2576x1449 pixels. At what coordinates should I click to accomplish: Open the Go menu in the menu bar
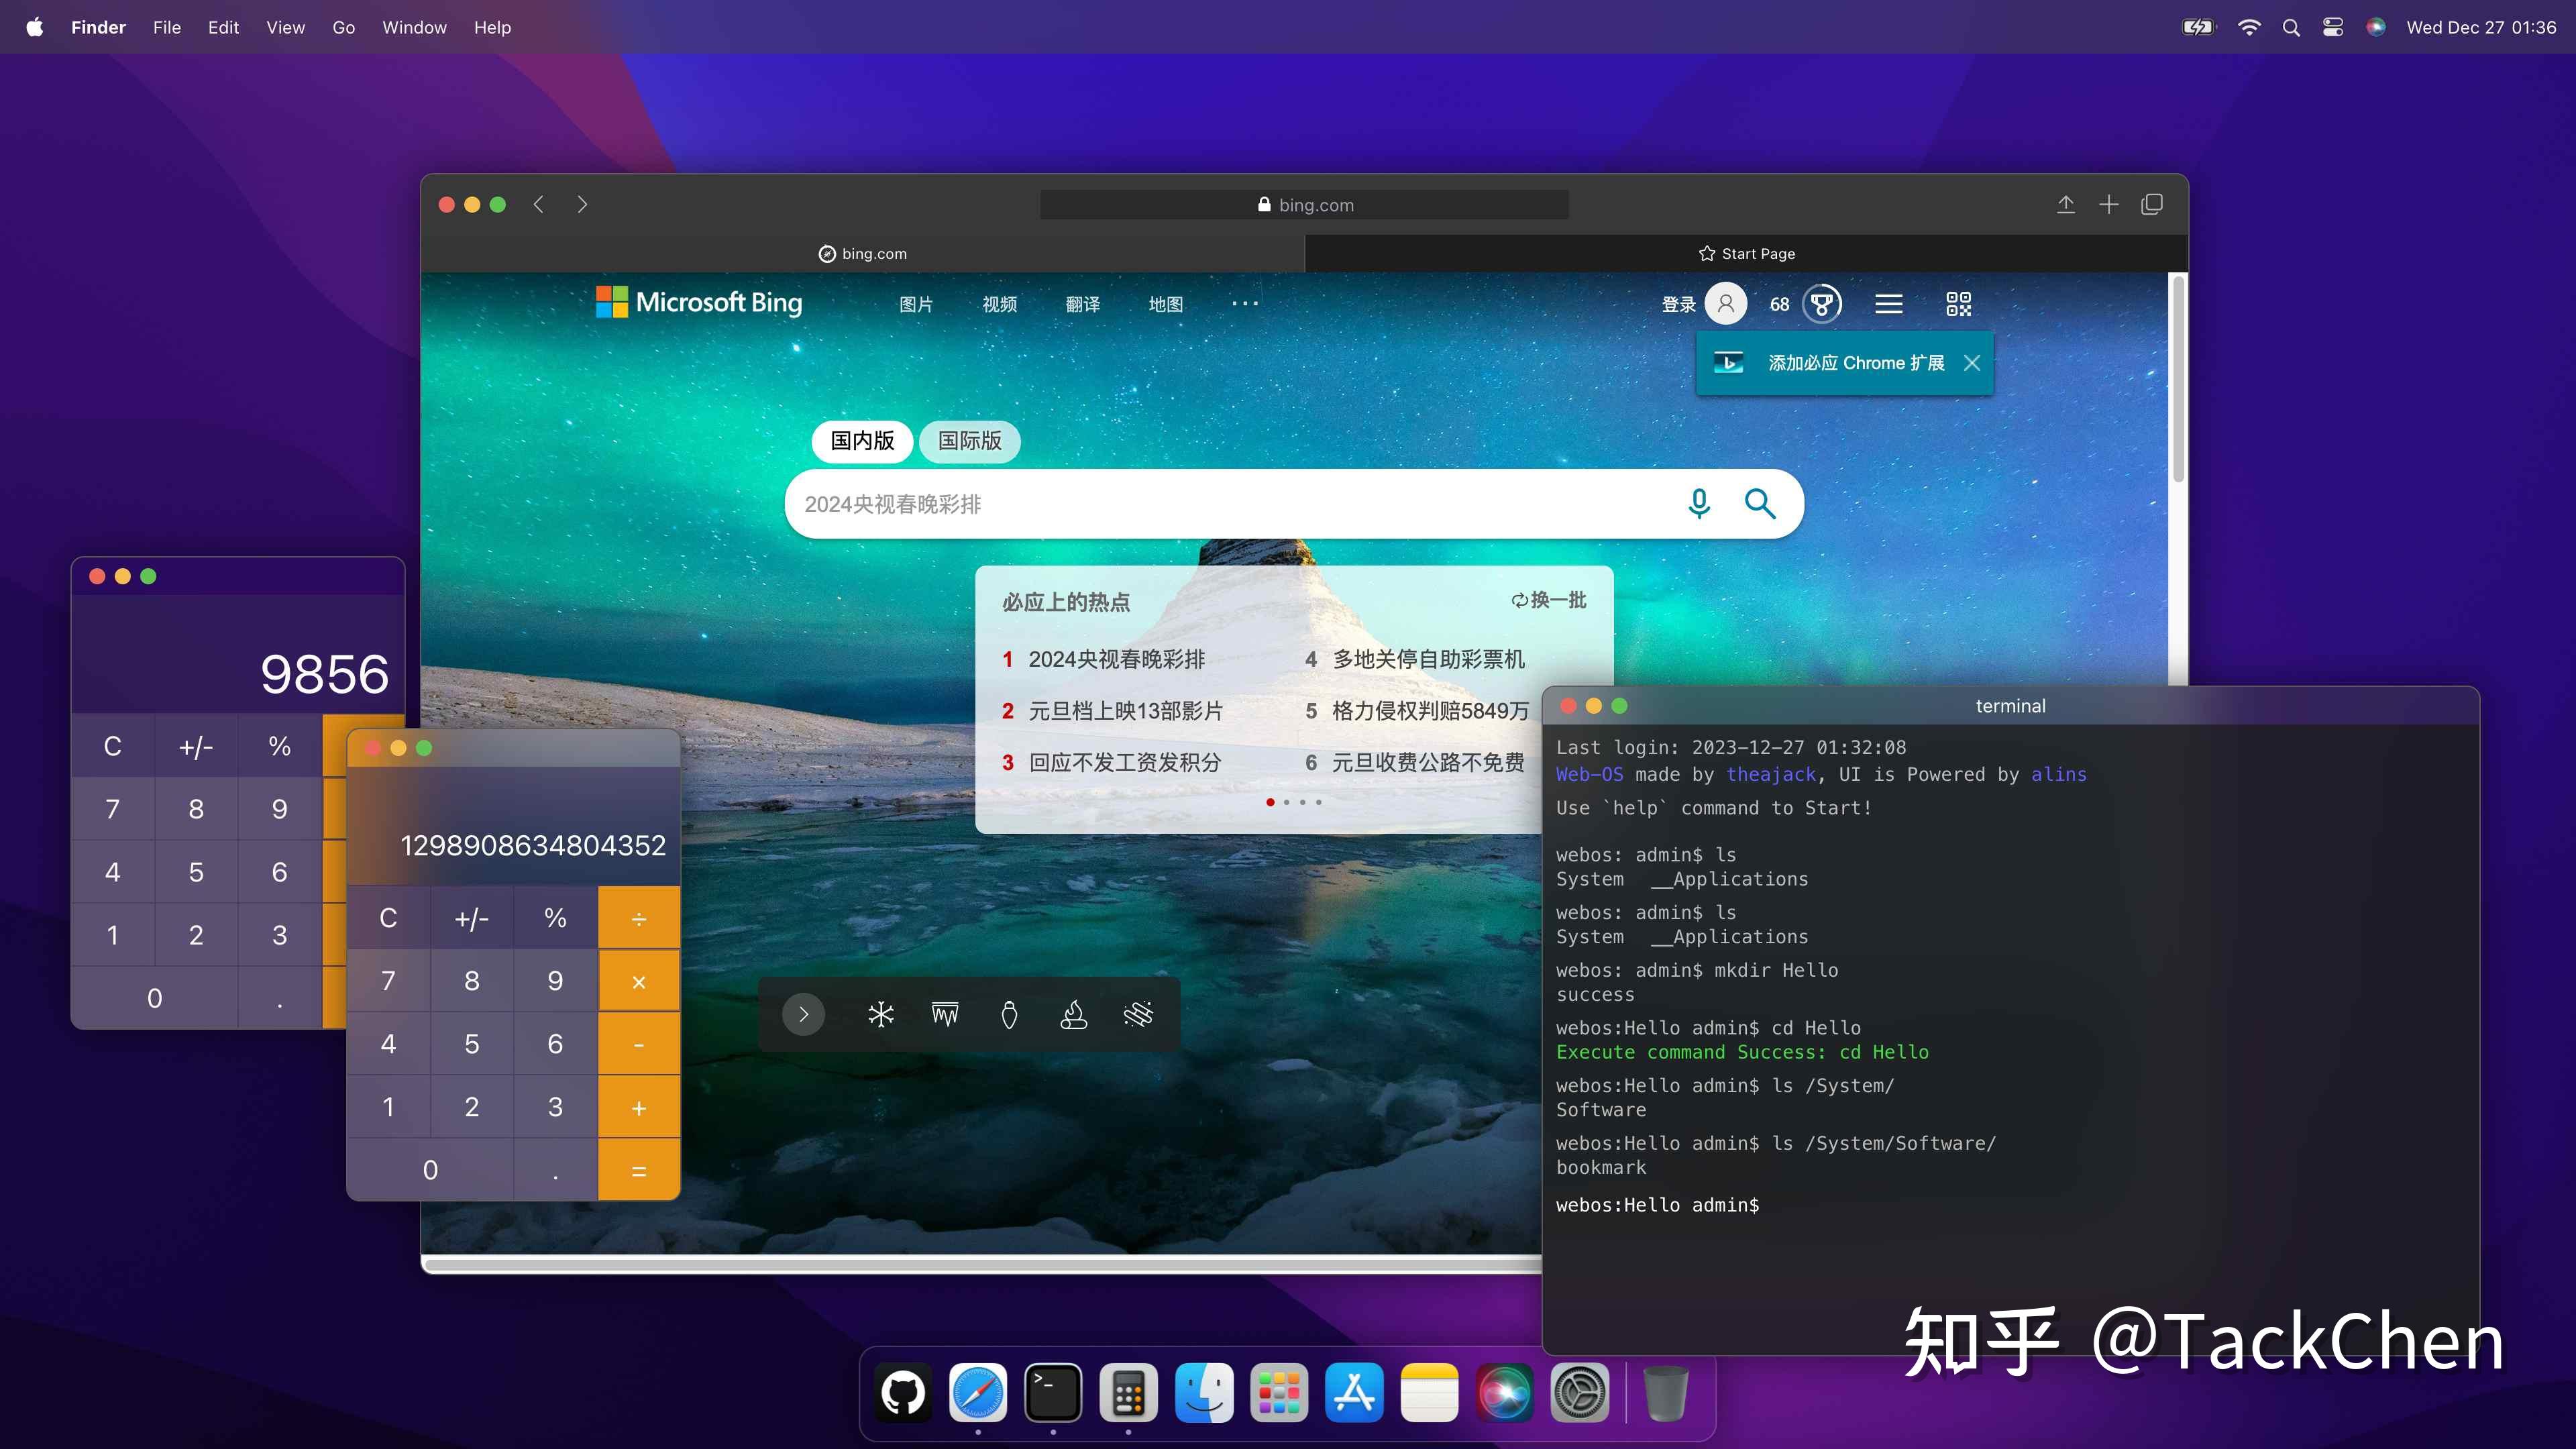click(343, 27)
